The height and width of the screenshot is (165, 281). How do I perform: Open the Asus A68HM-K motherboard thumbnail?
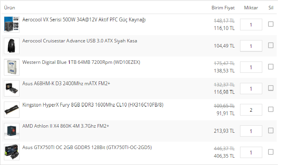[12, 88]
